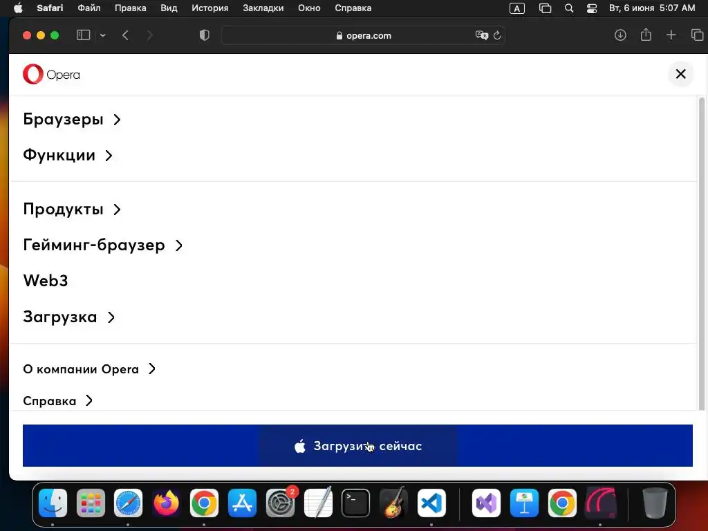
Task: Click the date and time in menu bar
Action: click(x=652, y=8)
